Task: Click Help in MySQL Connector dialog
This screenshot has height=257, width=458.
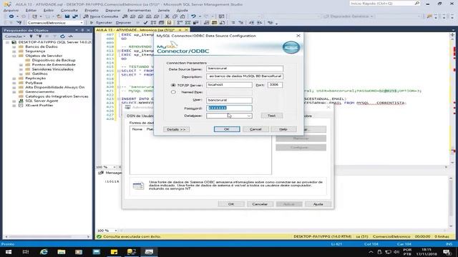Action: (283, 129)
